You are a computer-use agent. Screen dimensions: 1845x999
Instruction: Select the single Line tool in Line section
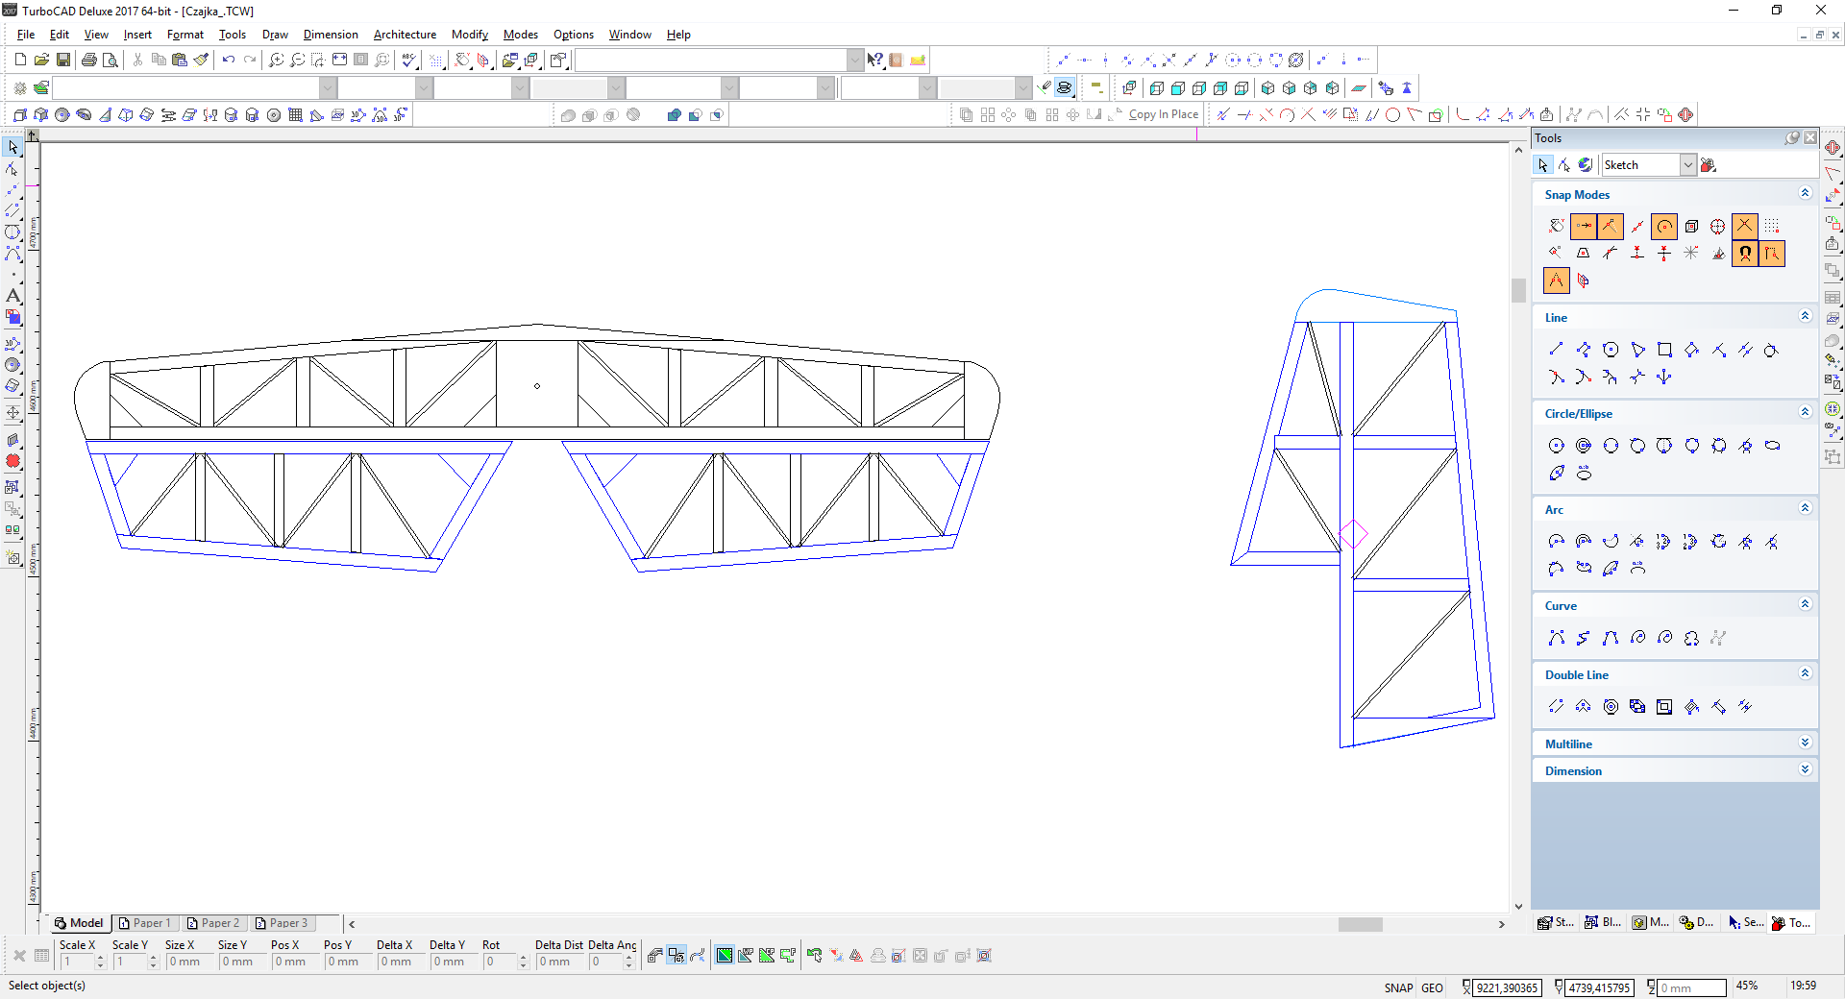[x=1556, y=350]
